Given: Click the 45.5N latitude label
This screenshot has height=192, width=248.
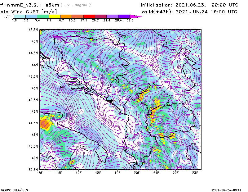Looking at the screenshot, I should pos(33,30).
